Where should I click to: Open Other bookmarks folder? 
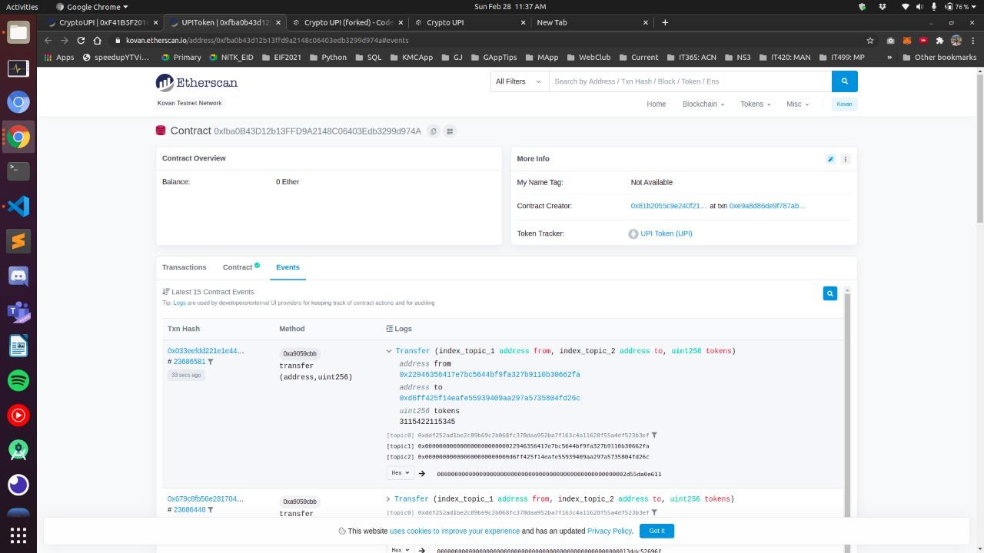pos(939,57)
